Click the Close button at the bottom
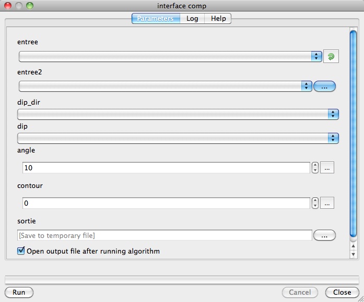Image resolution: width=364 pixels, height=302 pixels. pos(342,292)
